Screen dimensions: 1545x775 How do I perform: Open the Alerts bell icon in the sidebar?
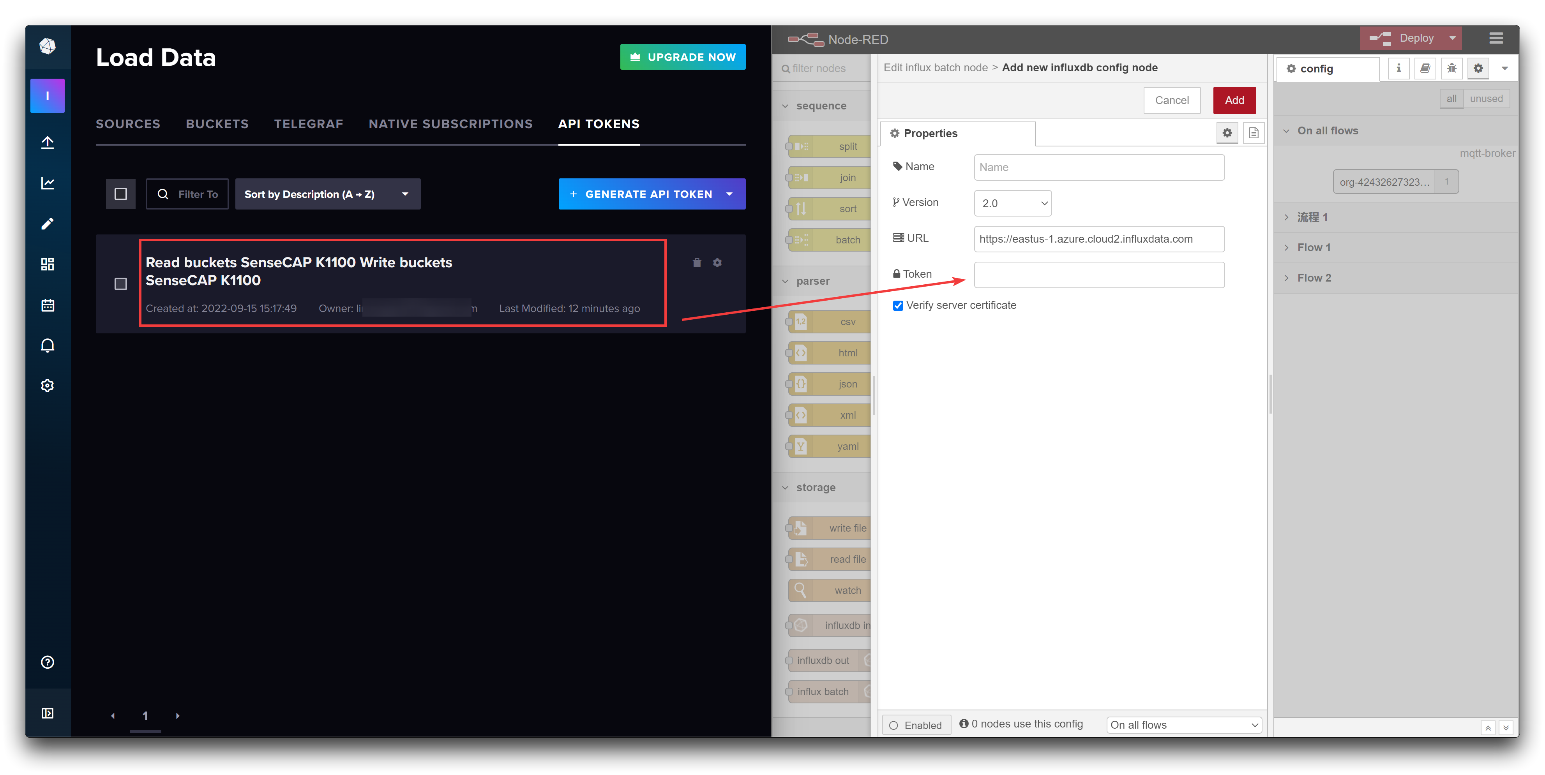pyautogui.click(x=48, y=345)
